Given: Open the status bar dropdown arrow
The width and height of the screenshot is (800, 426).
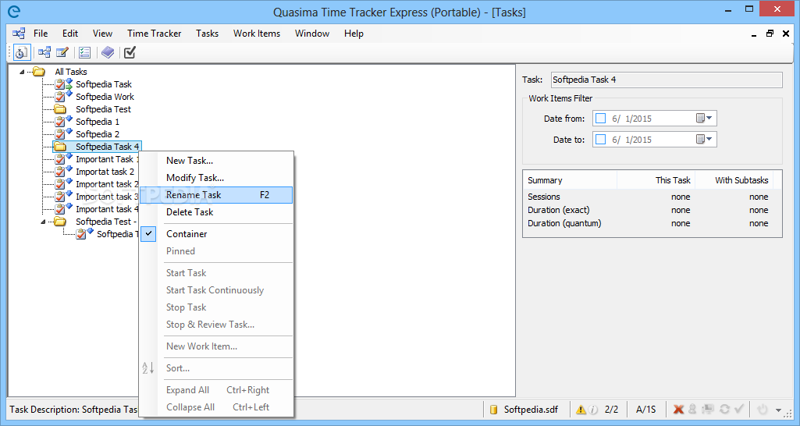Looking at the screenshot, I should point(778,410).
